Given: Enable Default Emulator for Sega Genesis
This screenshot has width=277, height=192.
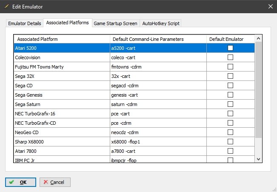Looking at the screenshot, I should click(x=230, y=95).
